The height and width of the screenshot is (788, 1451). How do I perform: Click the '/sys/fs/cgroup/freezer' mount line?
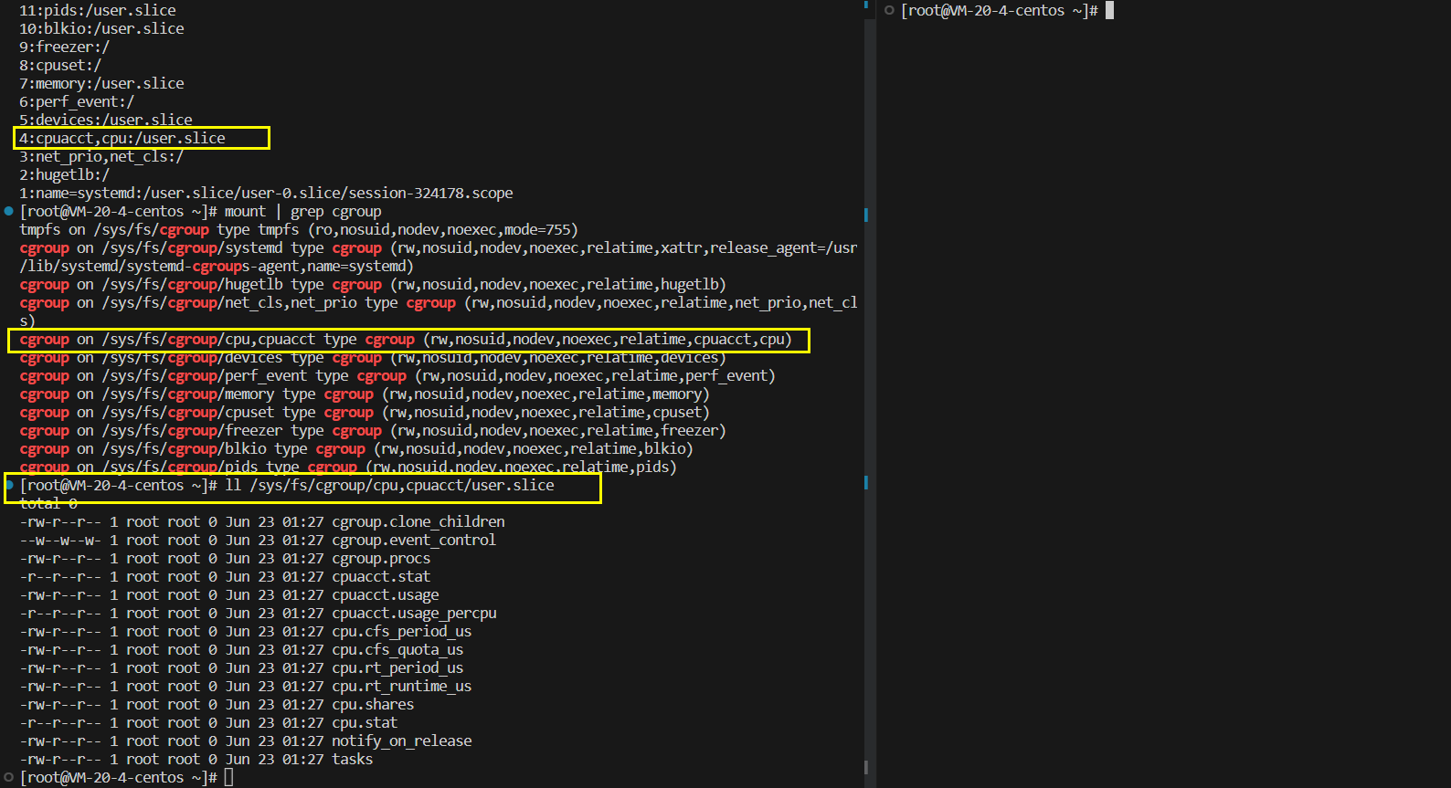[373, 430]
